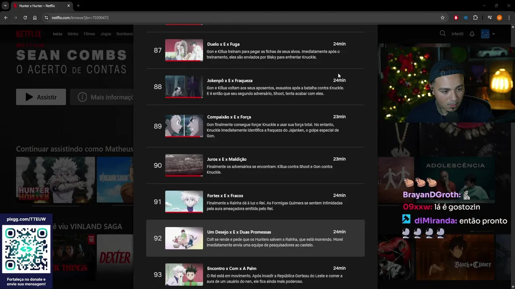Go back to the previous page
This screenshot has height=289, width=515.
pyautogui.click(x=6, y=18)
